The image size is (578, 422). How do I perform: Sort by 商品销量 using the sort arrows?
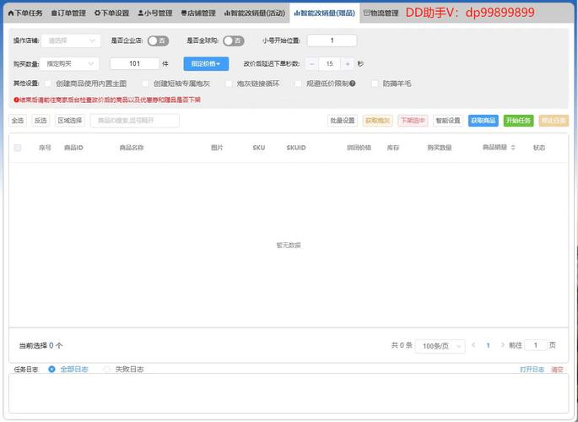click(513, 148)
